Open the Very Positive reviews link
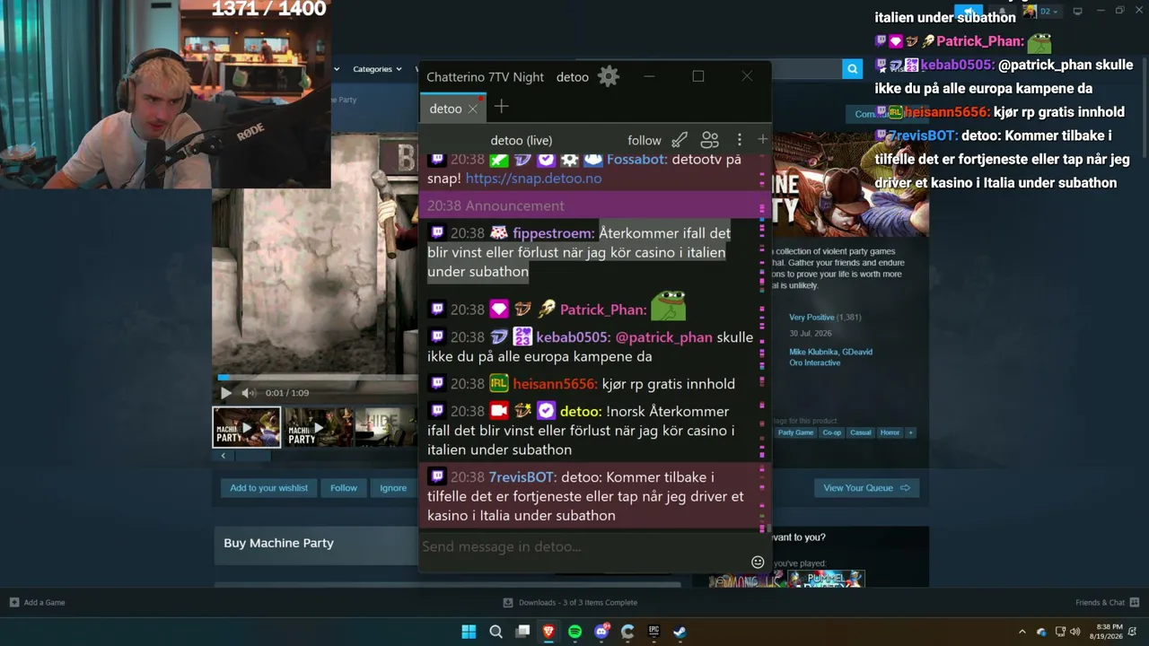This screenshot has width=1149, height=646. tap(811, 318)
